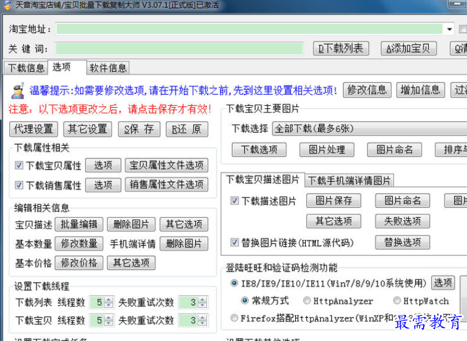Select the 常规方式 radio button

coord(245,301)
